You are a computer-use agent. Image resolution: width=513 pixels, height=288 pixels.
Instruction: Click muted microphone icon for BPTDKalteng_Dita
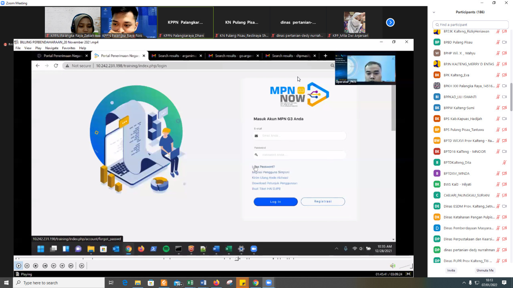coord(505,162)
